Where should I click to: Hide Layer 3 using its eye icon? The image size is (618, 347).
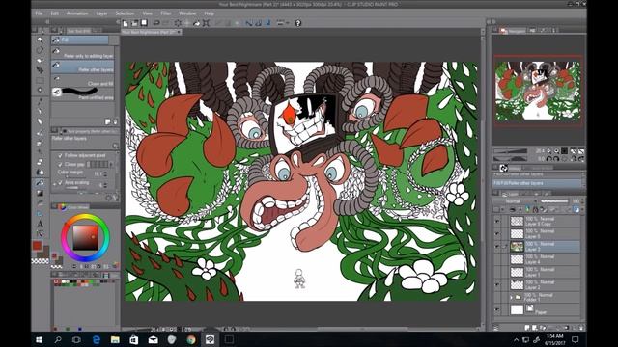(497, 247)
